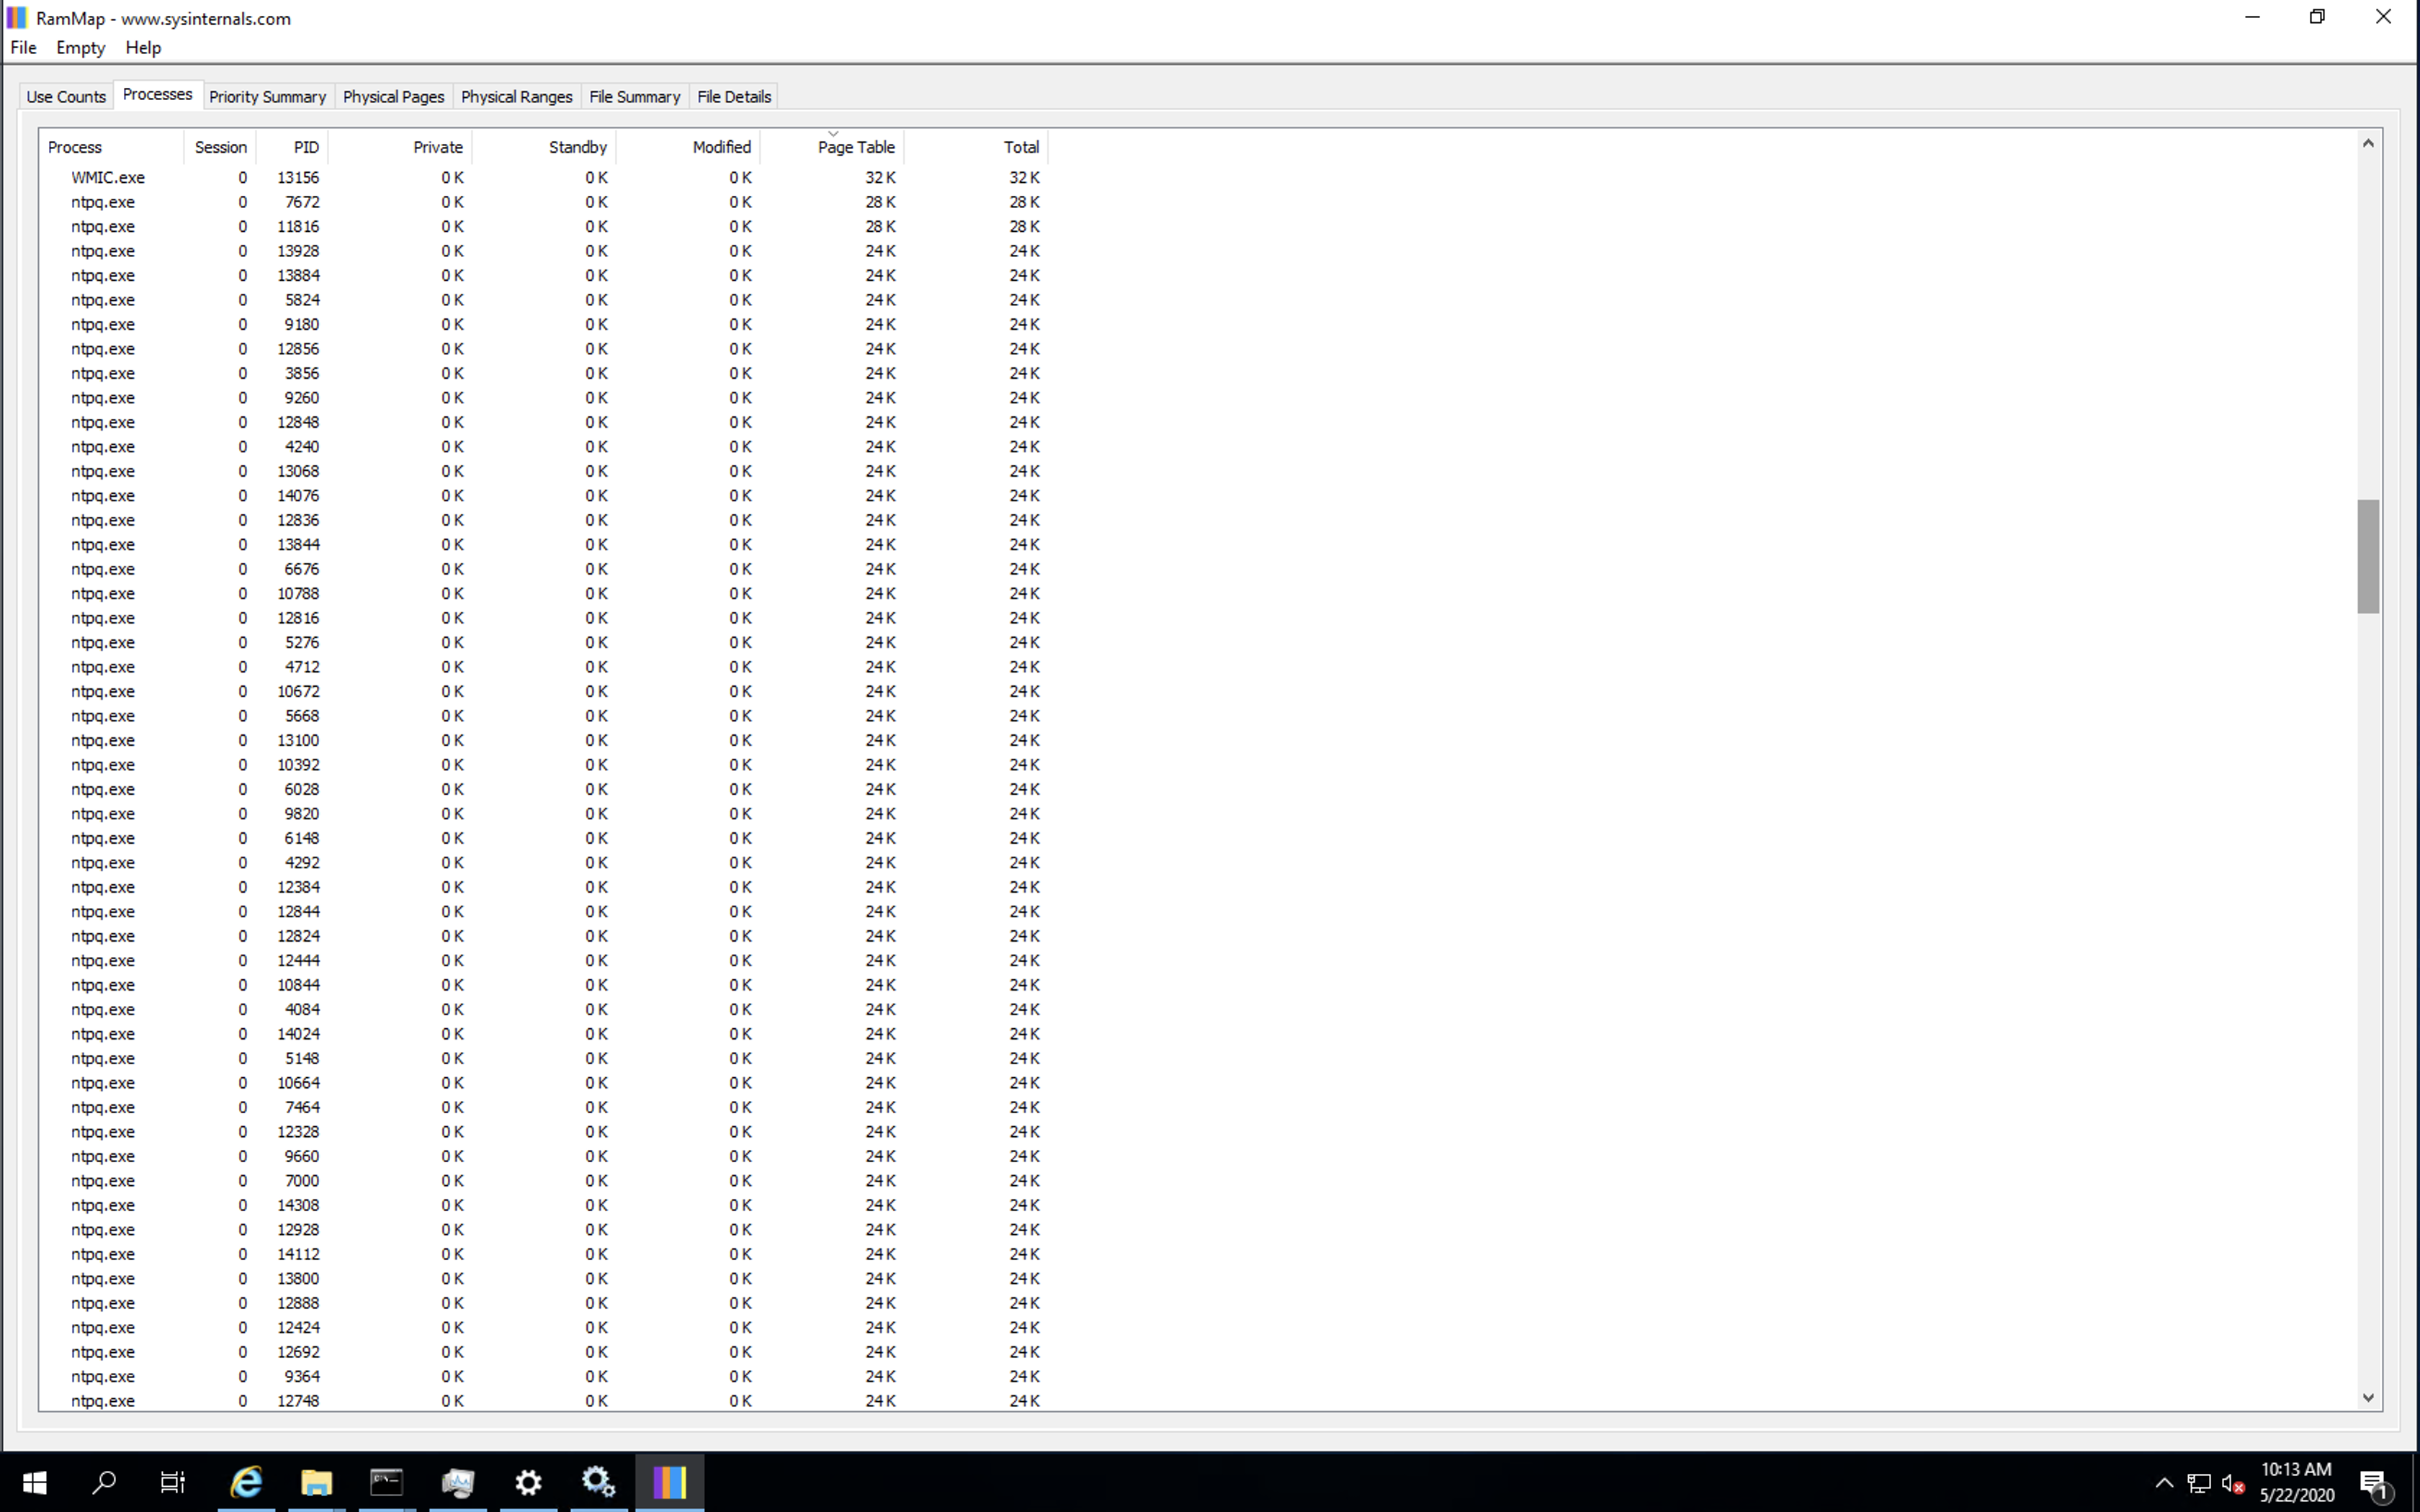Sort by the Private column header
This screenshot has width=2420, height=1512.
point(400,147)
